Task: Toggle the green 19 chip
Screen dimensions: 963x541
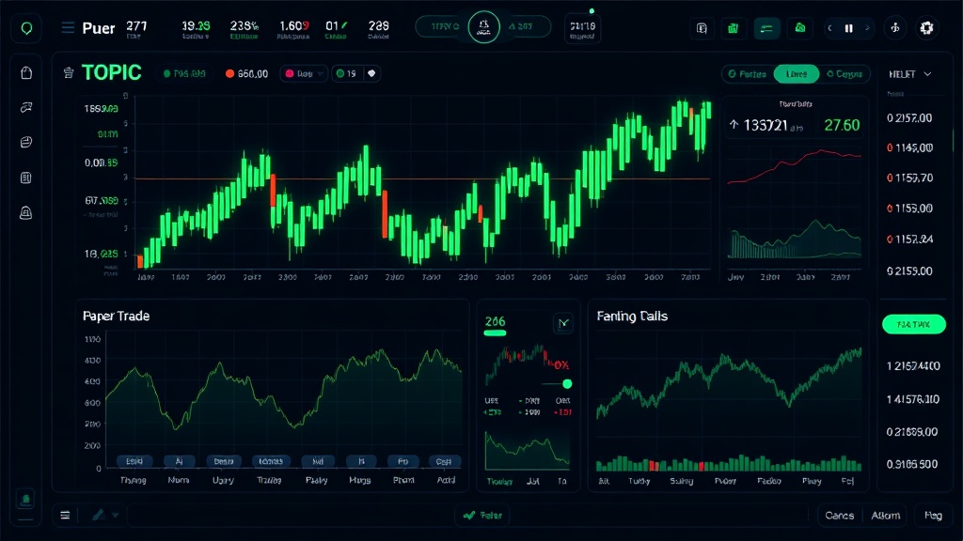Action: click(348, 73)
